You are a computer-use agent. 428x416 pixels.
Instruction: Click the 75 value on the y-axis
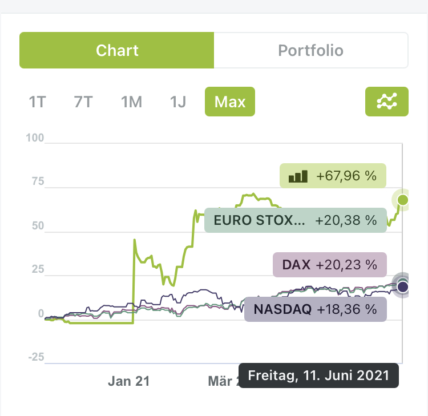pos(37,182)
